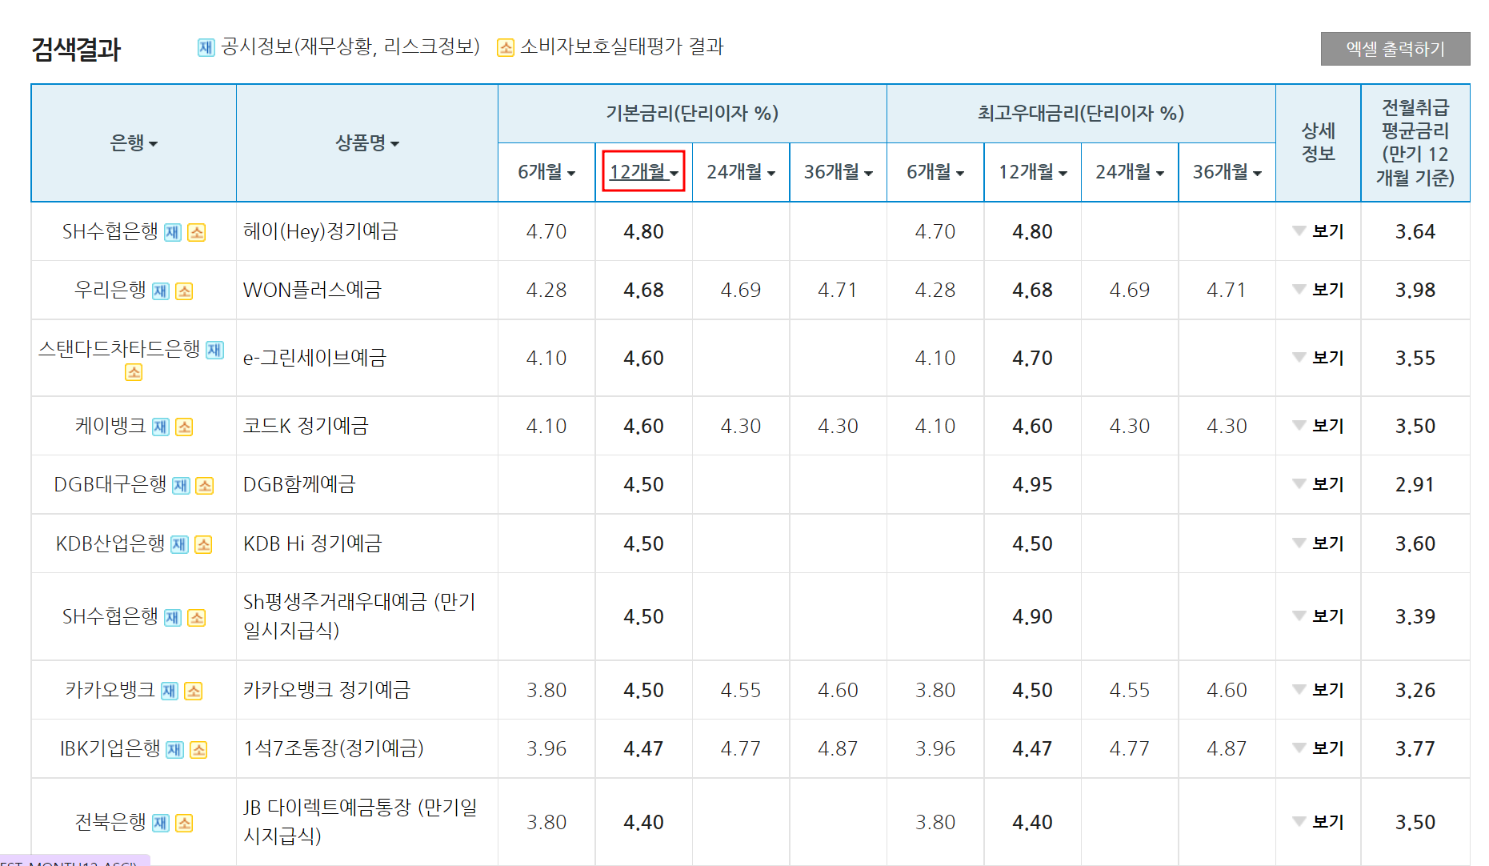Select product name 카카오뱅크 정기예금
This screenshot has height=866, width=1489.
(326, 690)
